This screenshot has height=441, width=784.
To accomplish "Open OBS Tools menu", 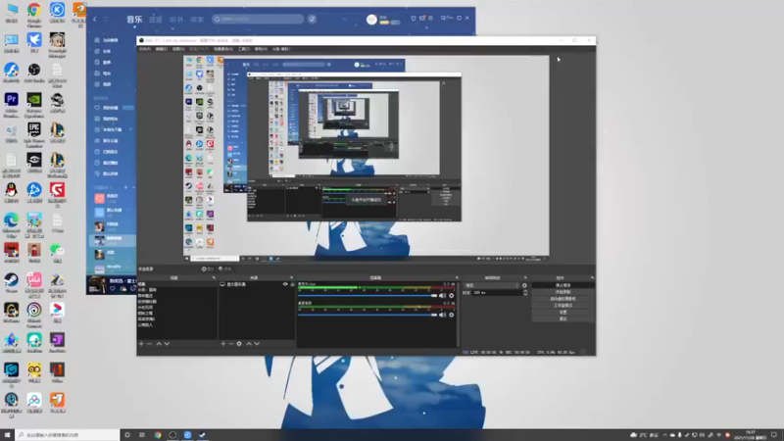I will pos(243,49).
